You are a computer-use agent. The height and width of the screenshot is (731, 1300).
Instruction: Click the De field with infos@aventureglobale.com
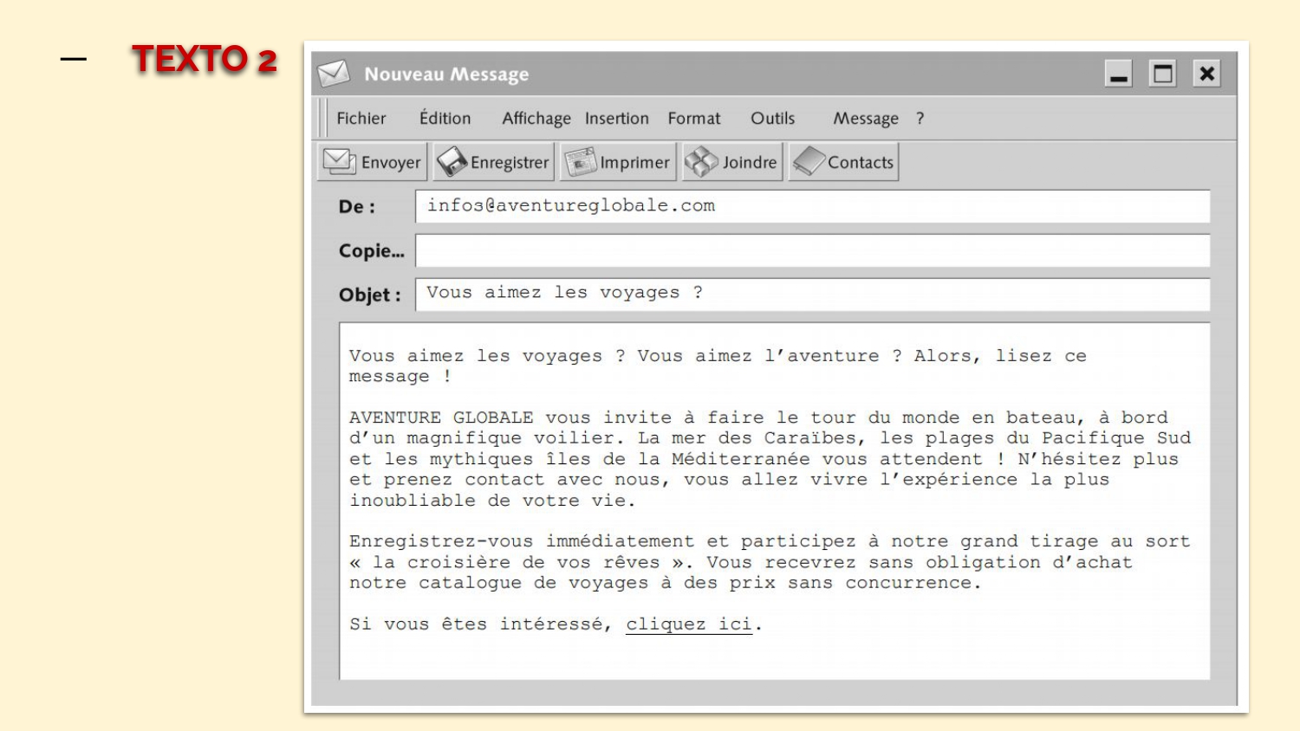coord(813,206)
